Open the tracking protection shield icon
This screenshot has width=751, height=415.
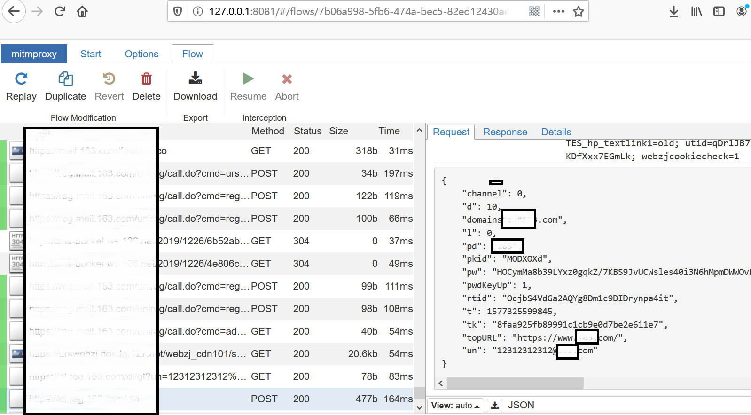(x=178, y=11)
